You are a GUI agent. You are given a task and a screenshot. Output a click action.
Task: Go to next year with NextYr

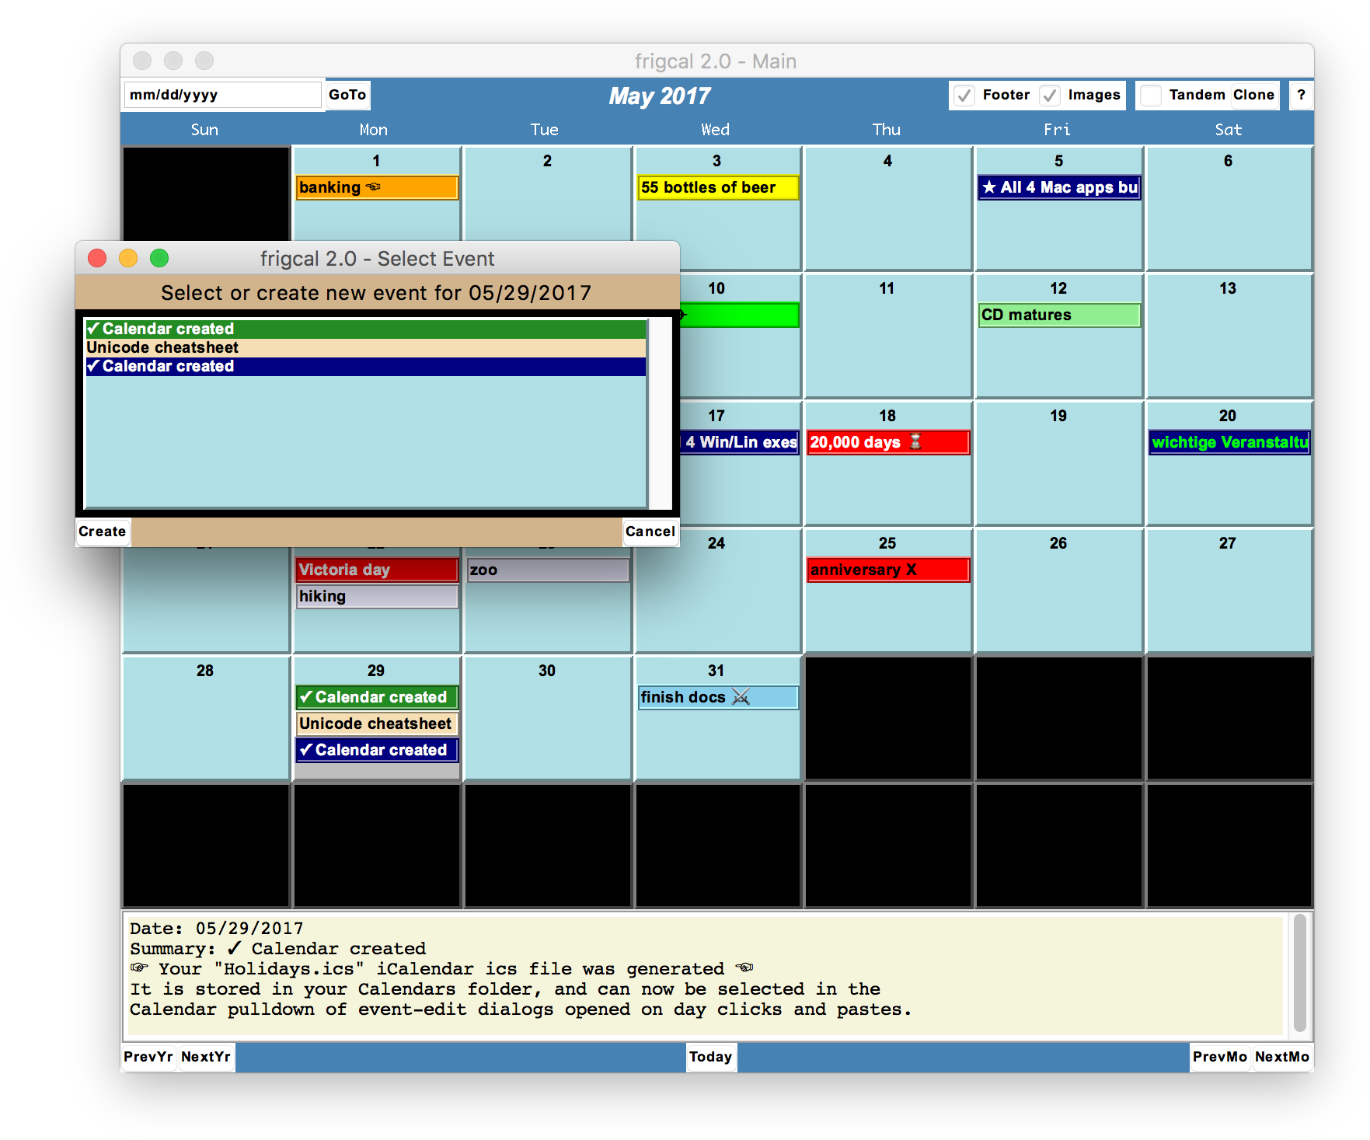206,1057
